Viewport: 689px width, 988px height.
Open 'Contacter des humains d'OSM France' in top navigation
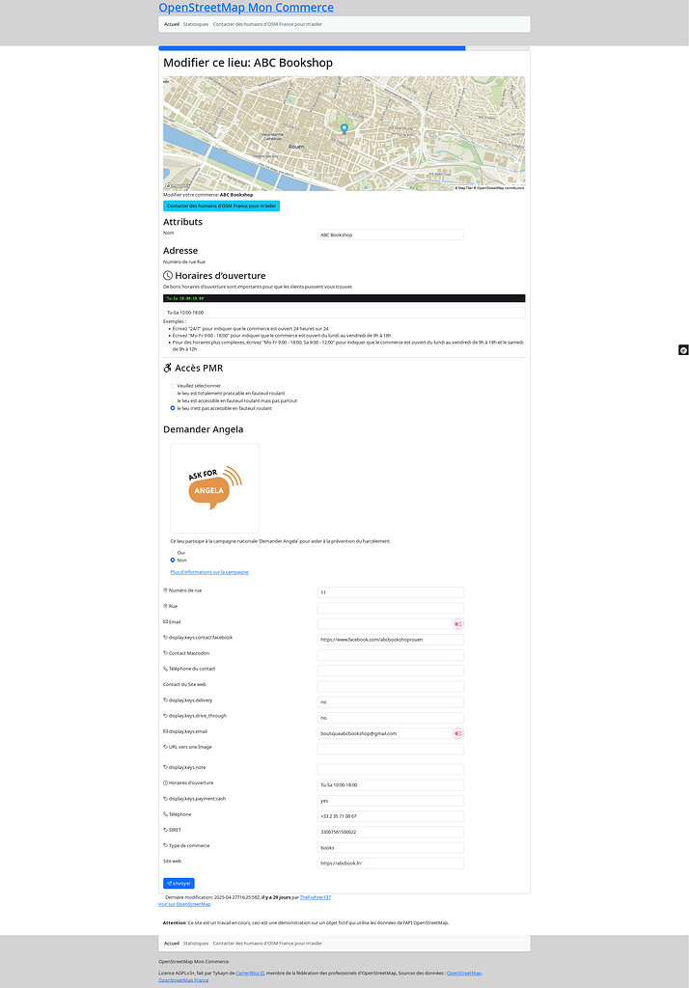(267, 24)
